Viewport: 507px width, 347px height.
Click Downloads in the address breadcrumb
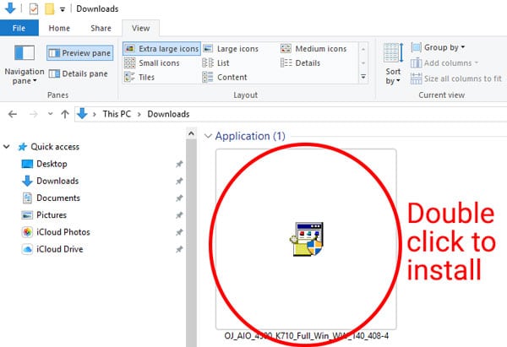168,114
